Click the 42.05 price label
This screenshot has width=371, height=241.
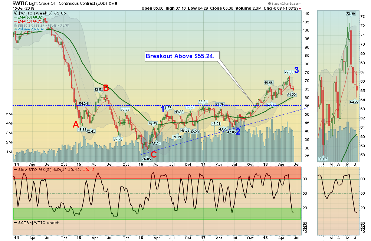231,132
